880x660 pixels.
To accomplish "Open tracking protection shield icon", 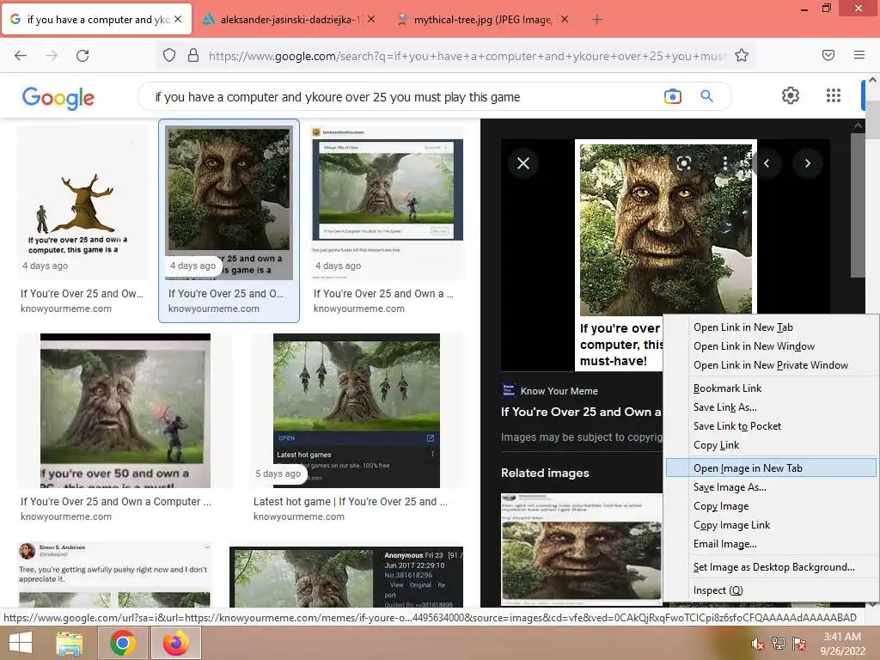I will [169, 56].
